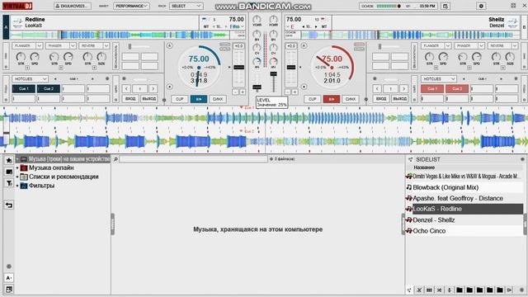
Task: Click the font size A icon in sidebar
Action: pyautogui.click(x=9, y=278)
